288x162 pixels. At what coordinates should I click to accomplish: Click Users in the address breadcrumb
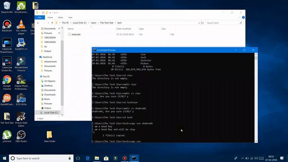(x=94, y=23)
